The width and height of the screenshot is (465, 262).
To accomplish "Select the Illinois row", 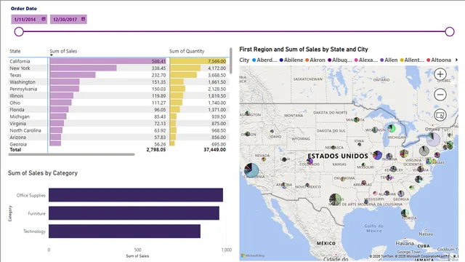I will point(118,95).
